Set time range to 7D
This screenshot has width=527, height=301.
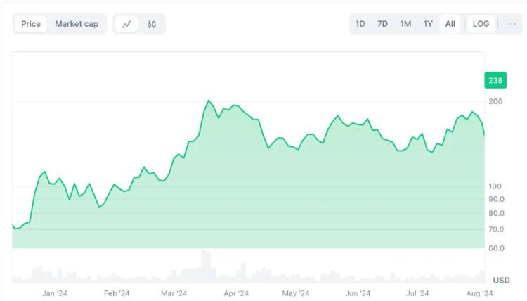coord(383,24)
